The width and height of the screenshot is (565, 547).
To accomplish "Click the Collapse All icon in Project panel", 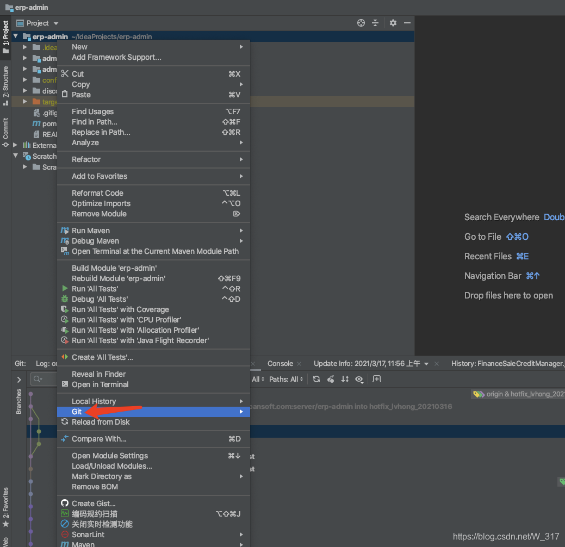I will pyautogui.click(x=375, y=23).
